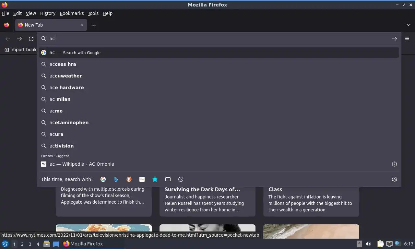Open the Bookmarks menu
This screenshot has height=249, width=415.
(x=72, y=13)
